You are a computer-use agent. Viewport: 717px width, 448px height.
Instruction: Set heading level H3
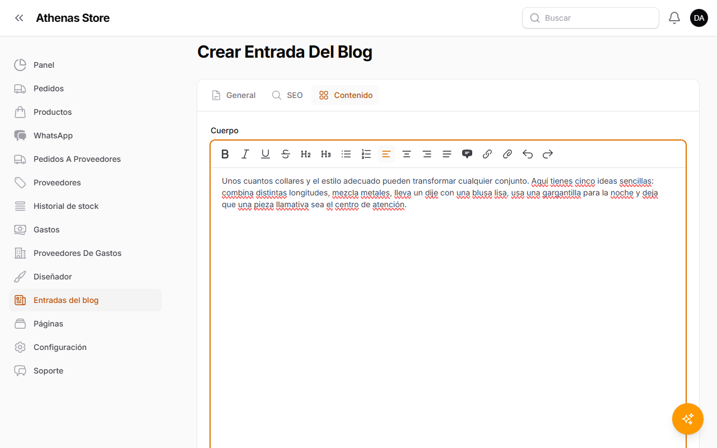326,154
